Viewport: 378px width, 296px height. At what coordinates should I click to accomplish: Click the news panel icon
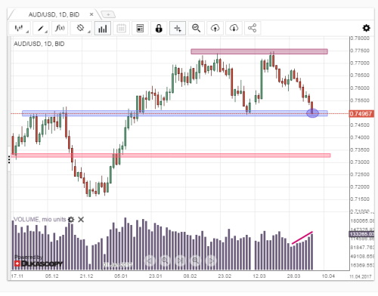[140, 28]
